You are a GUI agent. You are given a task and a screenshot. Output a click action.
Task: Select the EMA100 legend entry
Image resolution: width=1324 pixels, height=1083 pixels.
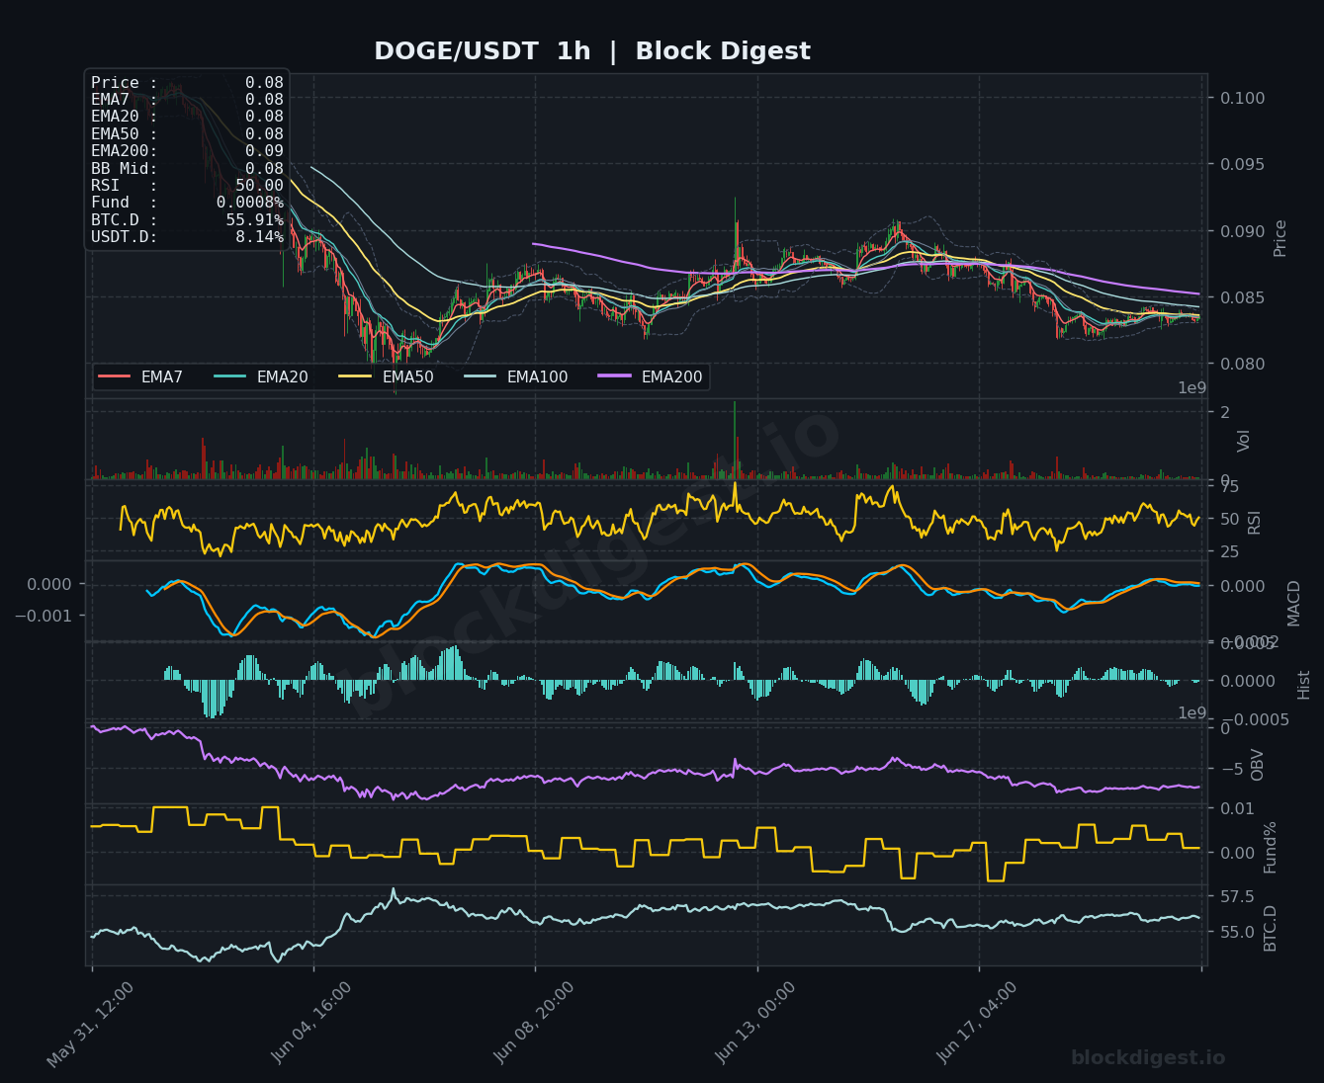(515, 376)
